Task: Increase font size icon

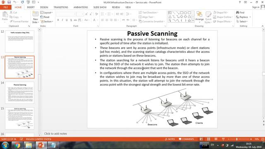Action: pos(87,14)
